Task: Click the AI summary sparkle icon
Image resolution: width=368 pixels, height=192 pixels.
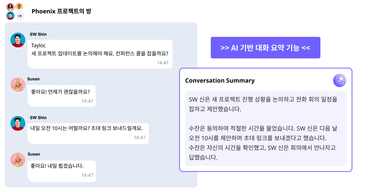Action: tap(340, 80)
